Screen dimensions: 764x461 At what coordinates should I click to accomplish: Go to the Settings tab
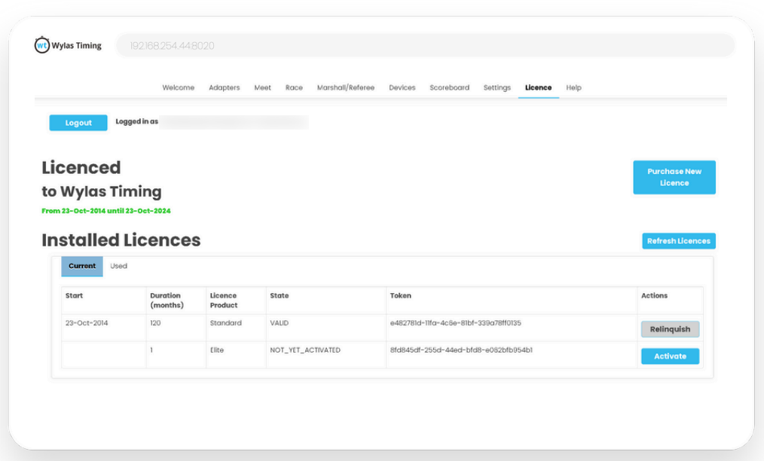pyautogui.click(x=497, y=87)
